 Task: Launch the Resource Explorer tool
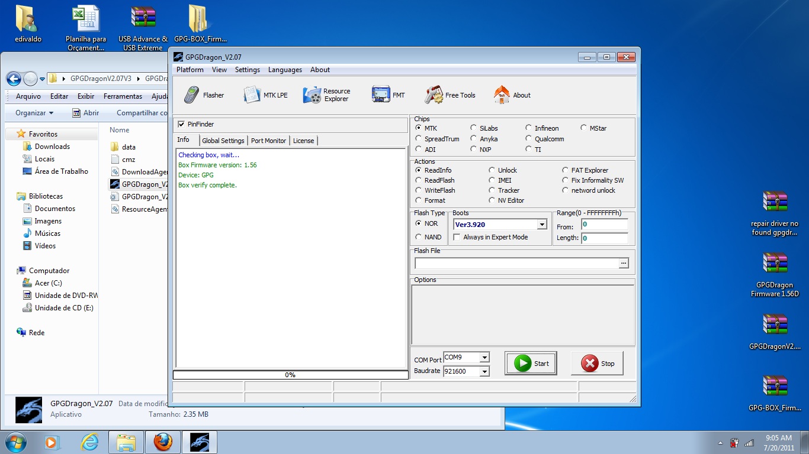(327, 95)
